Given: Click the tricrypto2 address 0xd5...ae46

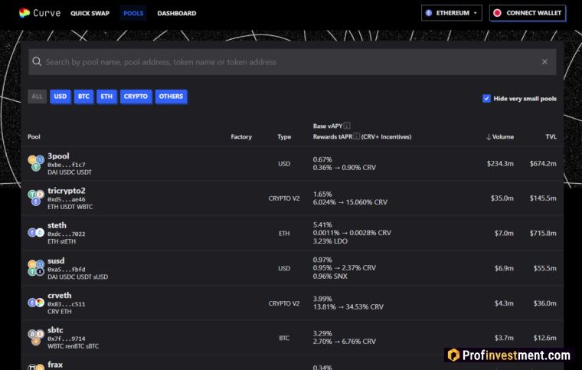Looking at the screenshot, I should (x=67, y=199).
